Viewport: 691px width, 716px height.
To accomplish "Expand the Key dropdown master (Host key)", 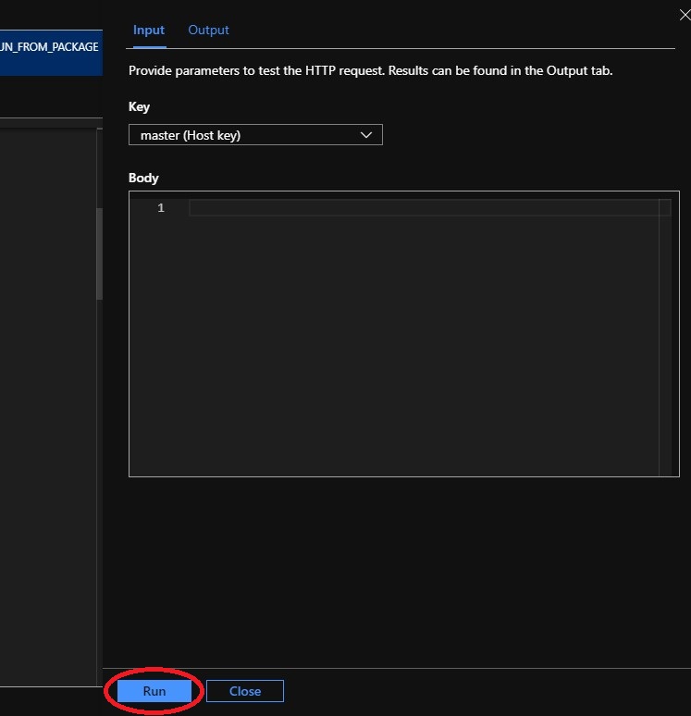I will [x=255, y=135].
